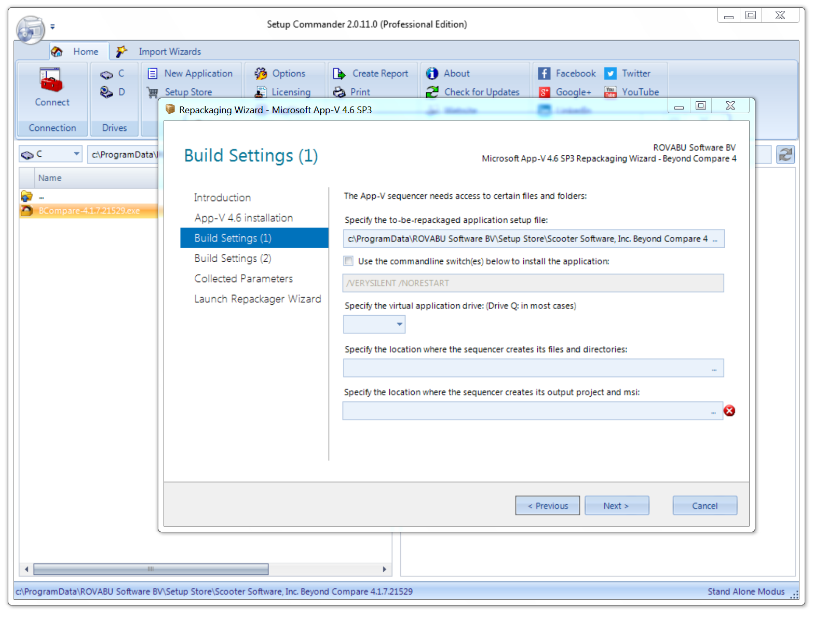Screen dimensions: 814x619
Task: Click the Options label in ribbon
Action: point(289,74)
